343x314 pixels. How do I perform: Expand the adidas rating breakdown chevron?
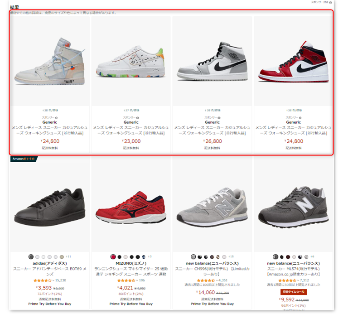[x=53, y=280]
